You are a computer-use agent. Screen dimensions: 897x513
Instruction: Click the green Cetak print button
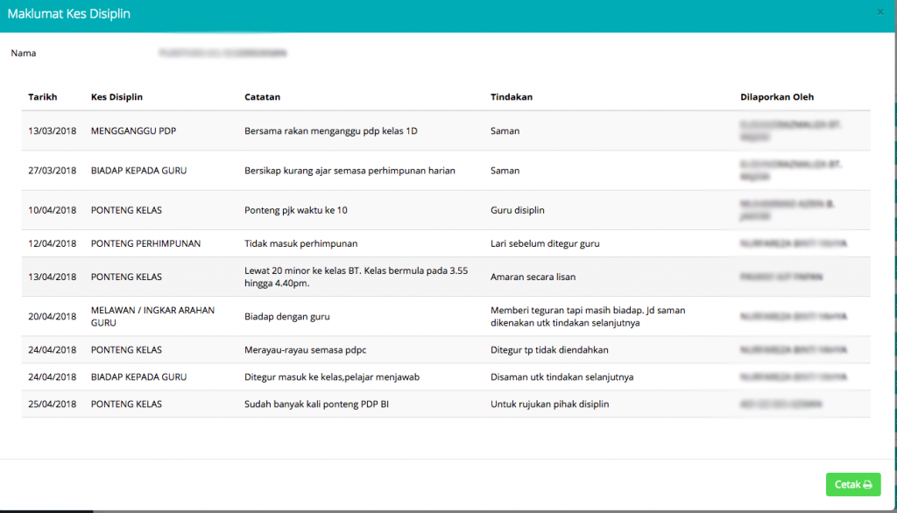coord(852,484)
